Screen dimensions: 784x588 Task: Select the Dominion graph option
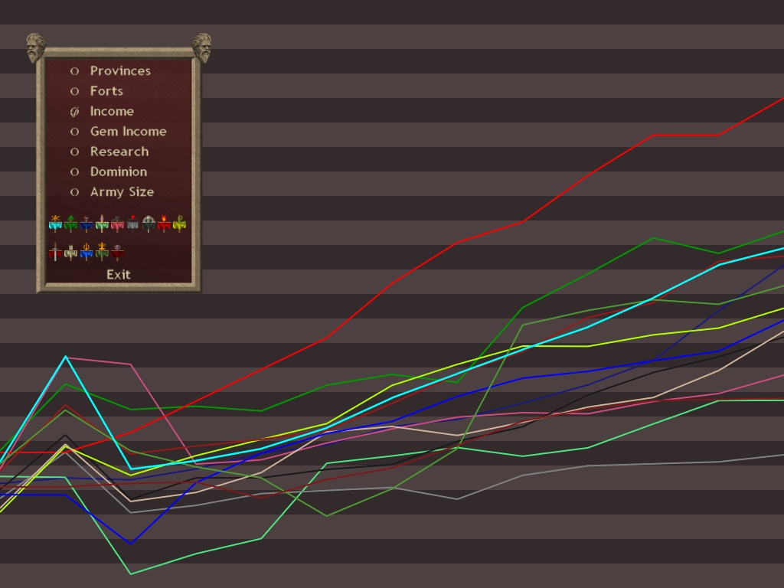(x=109, y=171)
